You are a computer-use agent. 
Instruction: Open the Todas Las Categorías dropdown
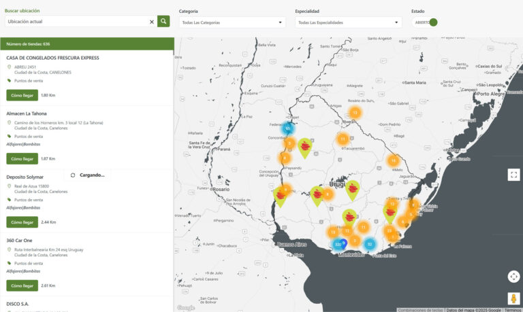pos(232,22)
